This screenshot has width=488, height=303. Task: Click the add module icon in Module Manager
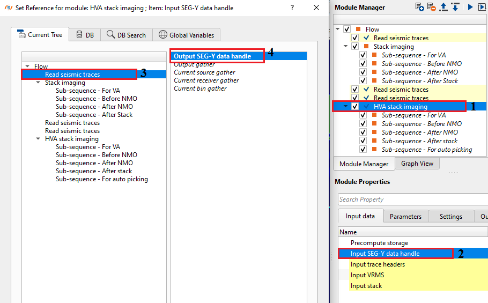(x=420, y=7)
